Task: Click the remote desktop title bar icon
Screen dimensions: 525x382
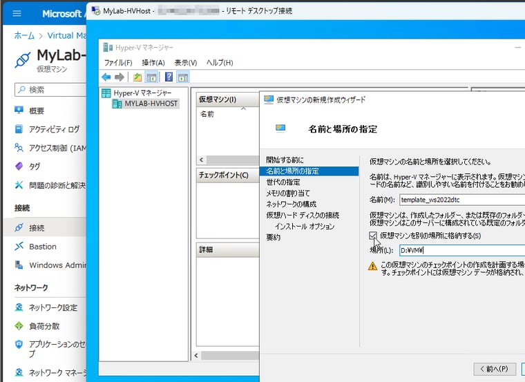Action: coord(96,11)
